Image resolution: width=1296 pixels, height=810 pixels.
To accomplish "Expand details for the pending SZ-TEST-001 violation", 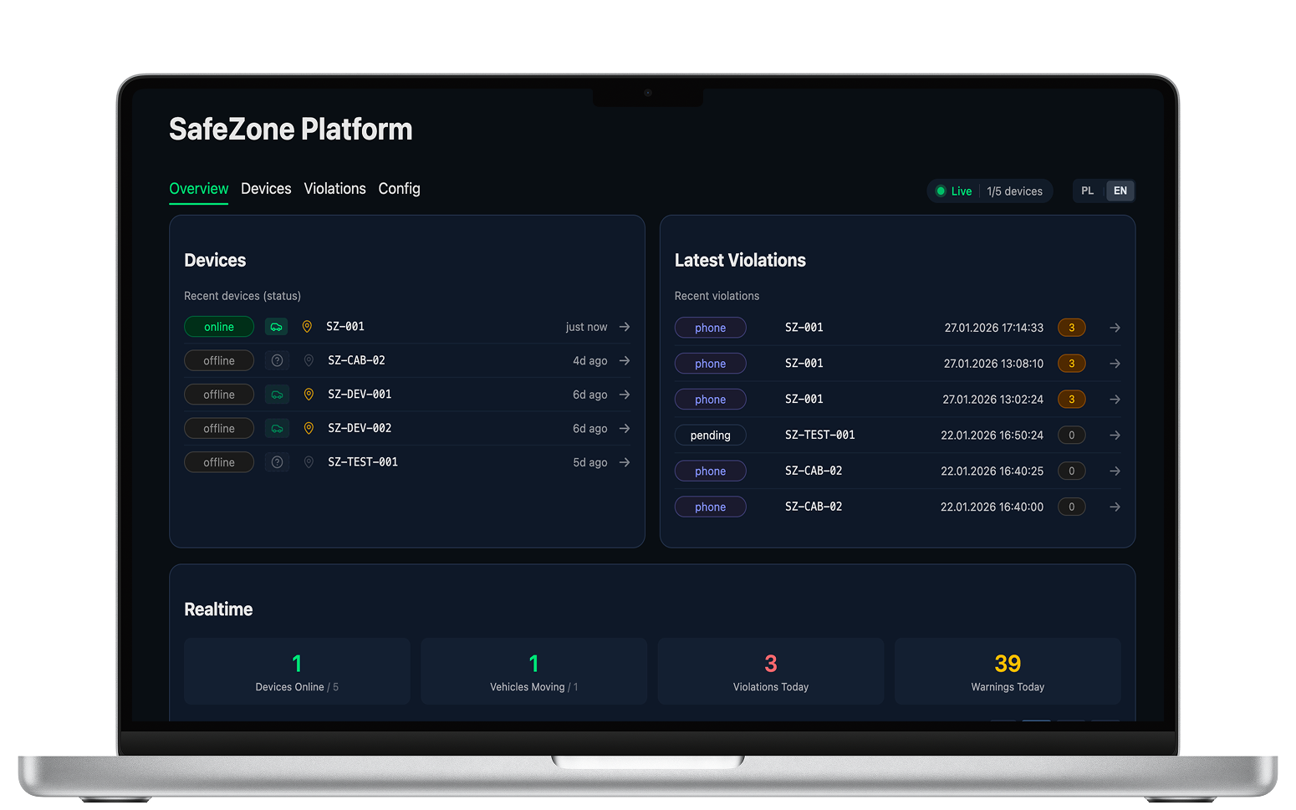I will 1115,435.
